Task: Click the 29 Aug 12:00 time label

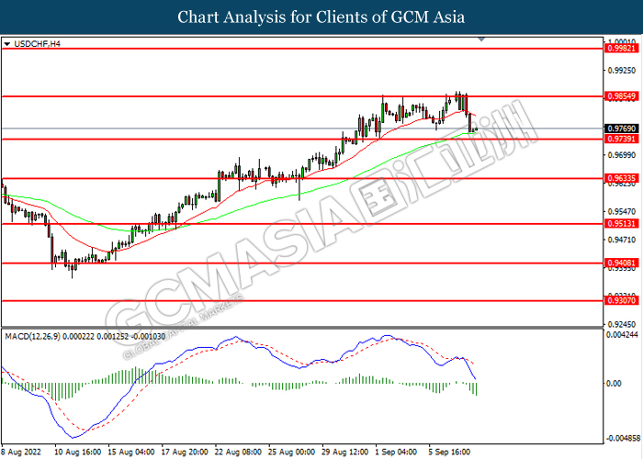Action: tap(345, 452)
